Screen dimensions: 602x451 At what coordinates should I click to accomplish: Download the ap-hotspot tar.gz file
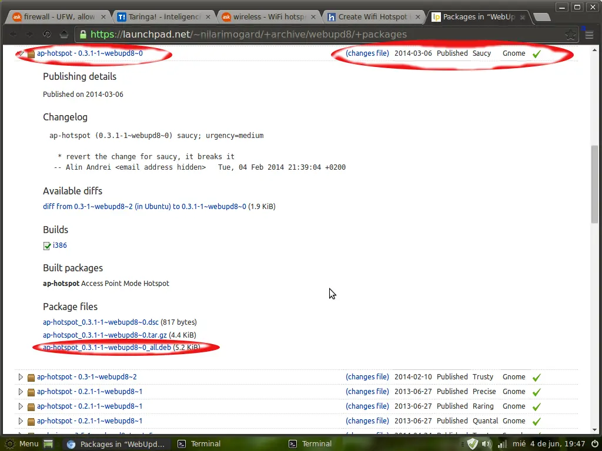105,335
